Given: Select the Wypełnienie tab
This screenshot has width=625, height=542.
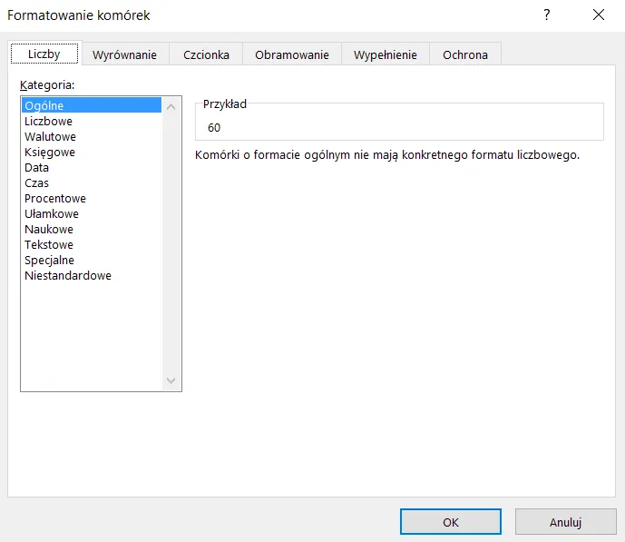Looking at the screenshot, I should coord(385,54).
